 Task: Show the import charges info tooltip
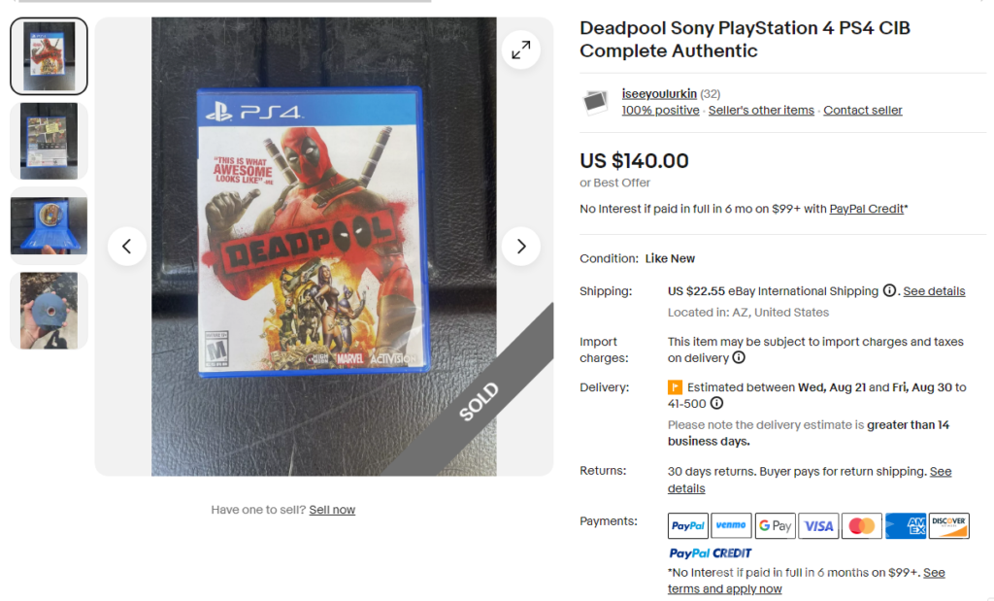point(739,358)
